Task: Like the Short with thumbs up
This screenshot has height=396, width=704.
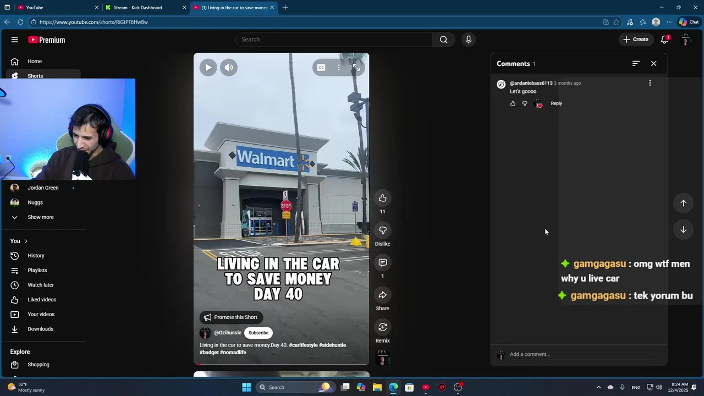Action: coord(383,199)
